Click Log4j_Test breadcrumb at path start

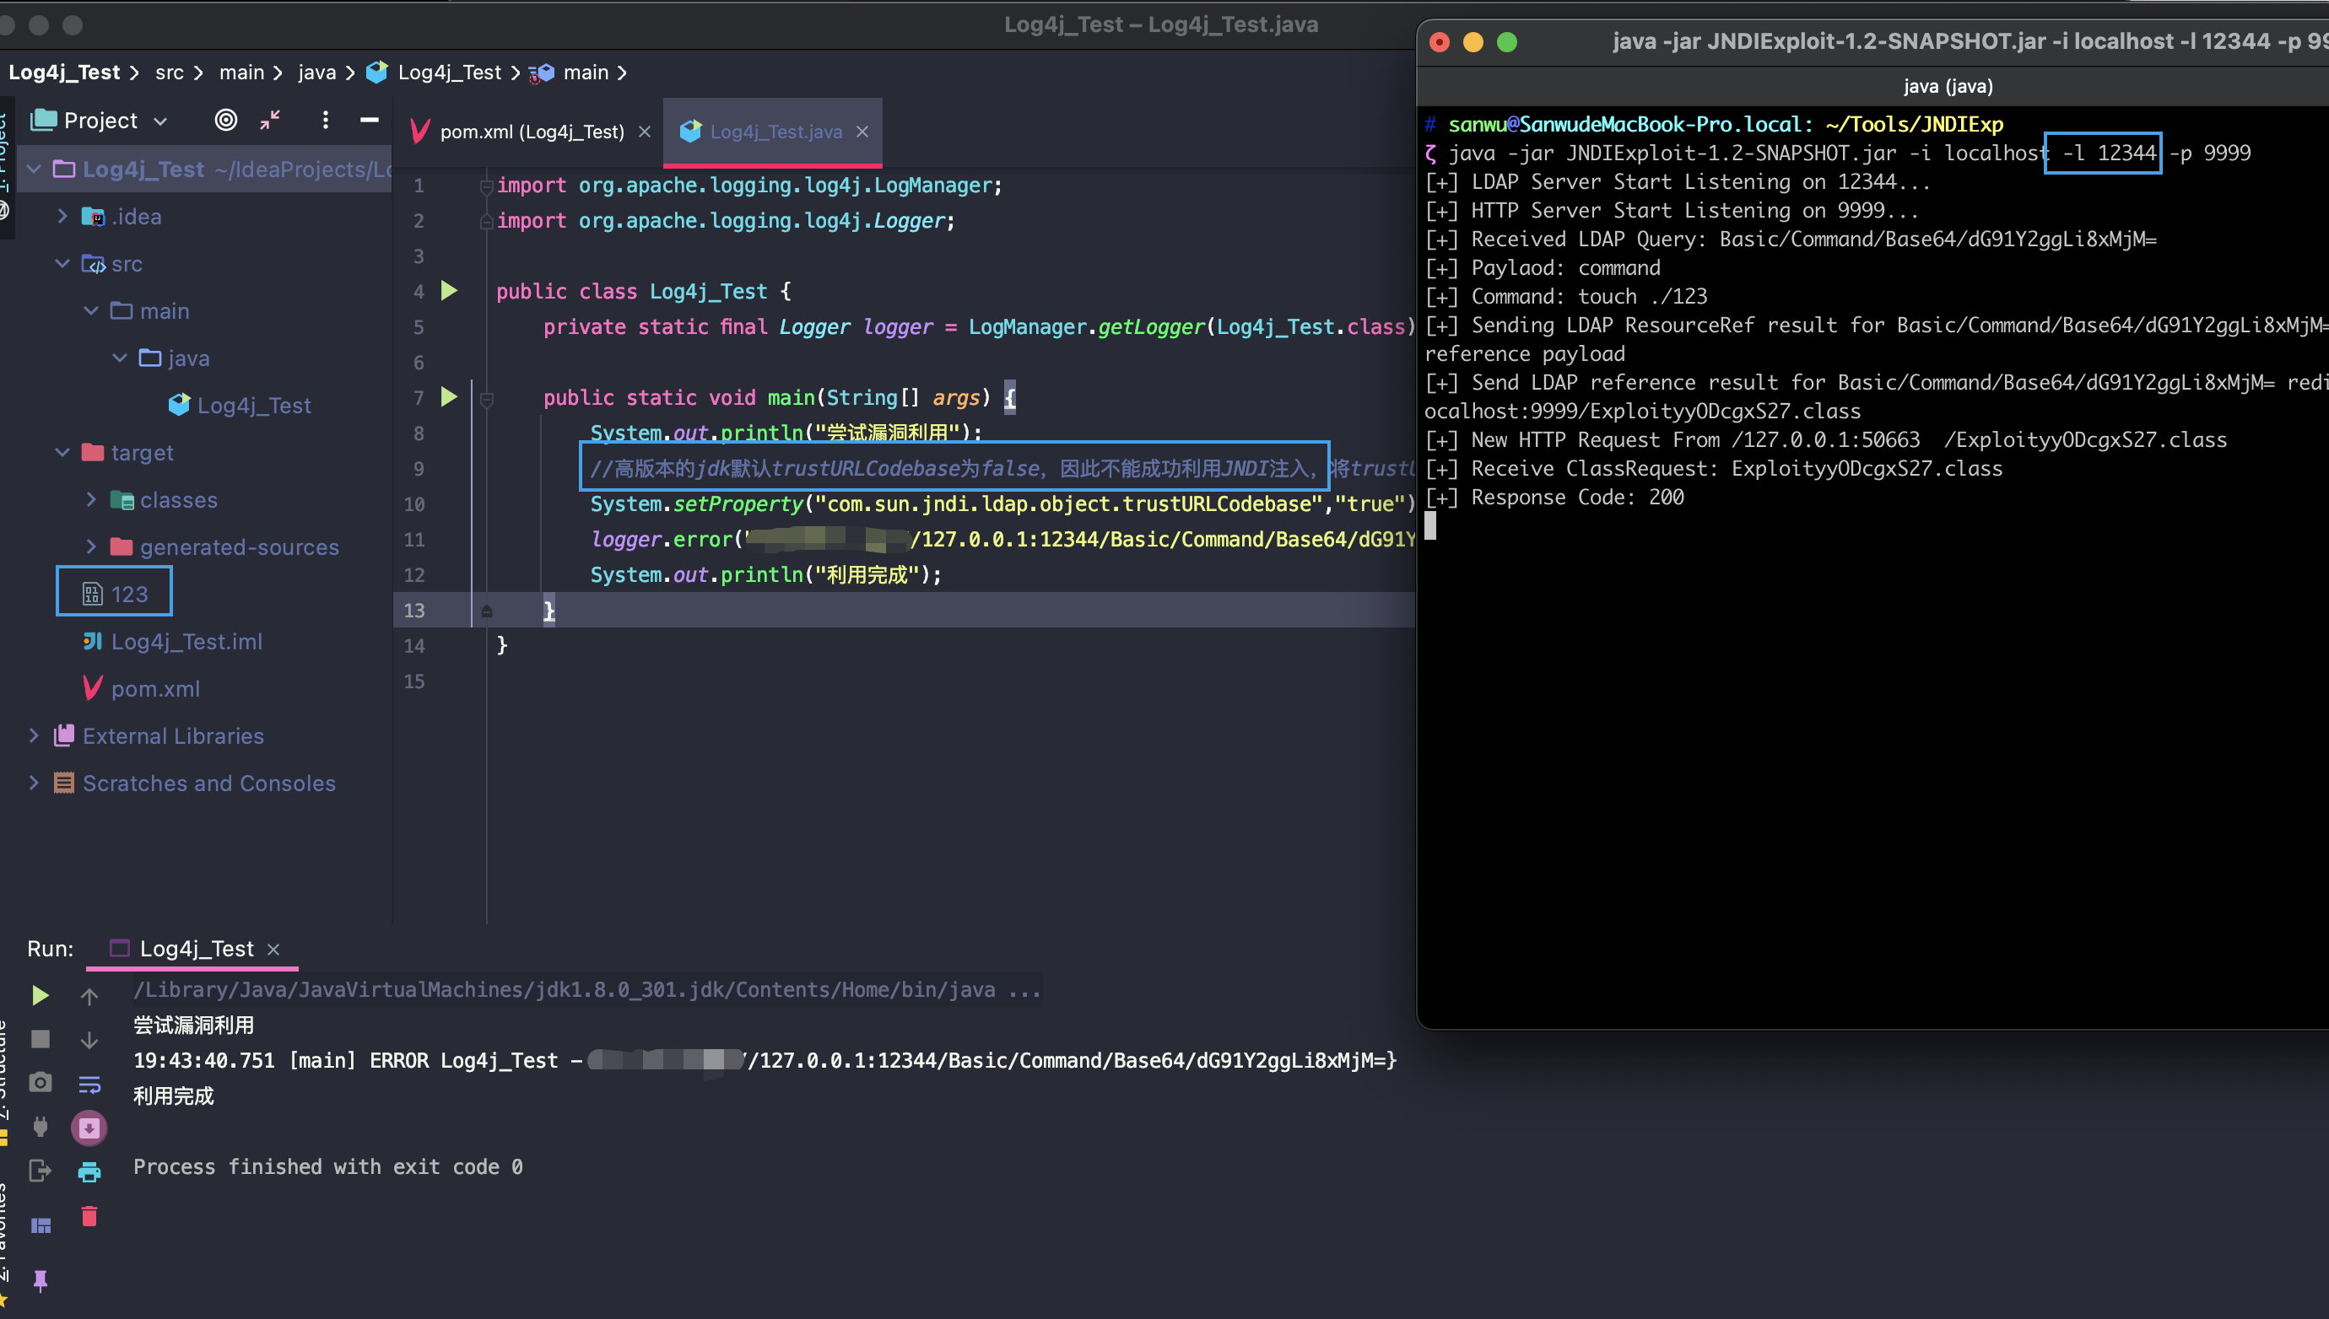coord(64,73)
